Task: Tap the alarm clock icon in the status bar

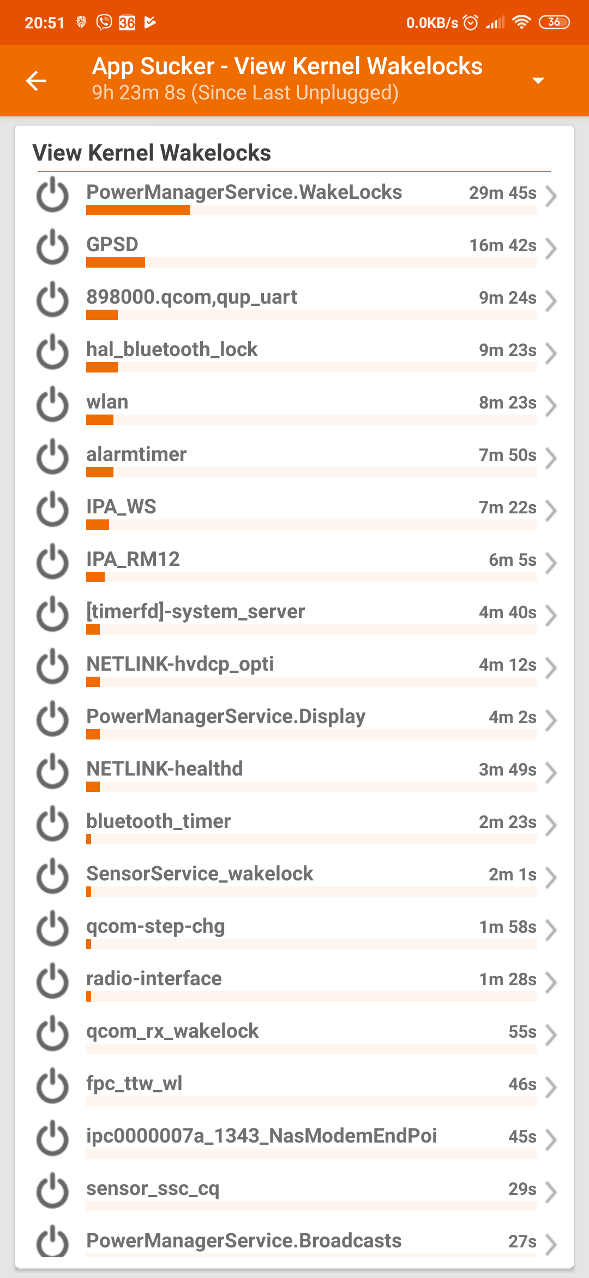Action: [470, 22]
